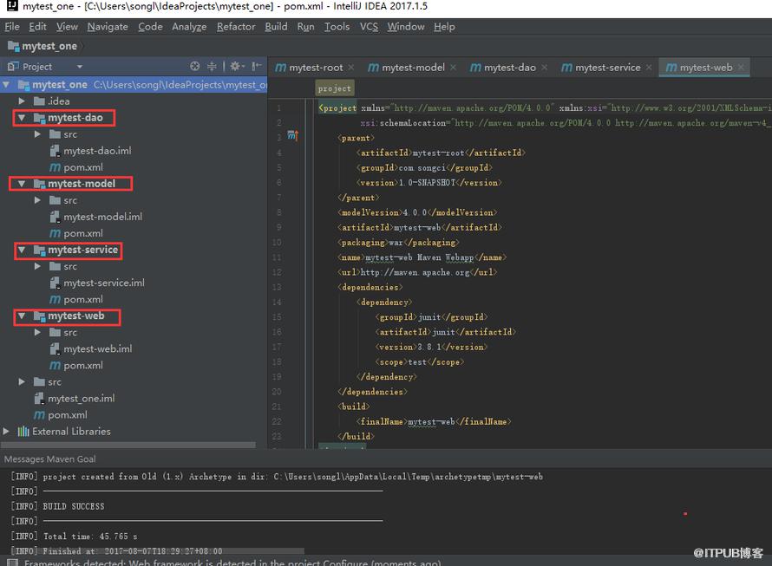Image resolution: width=772 pixels, height=566 pixels.
Task: Select mytest-service.iml in the tree
Action: [104, 283]
